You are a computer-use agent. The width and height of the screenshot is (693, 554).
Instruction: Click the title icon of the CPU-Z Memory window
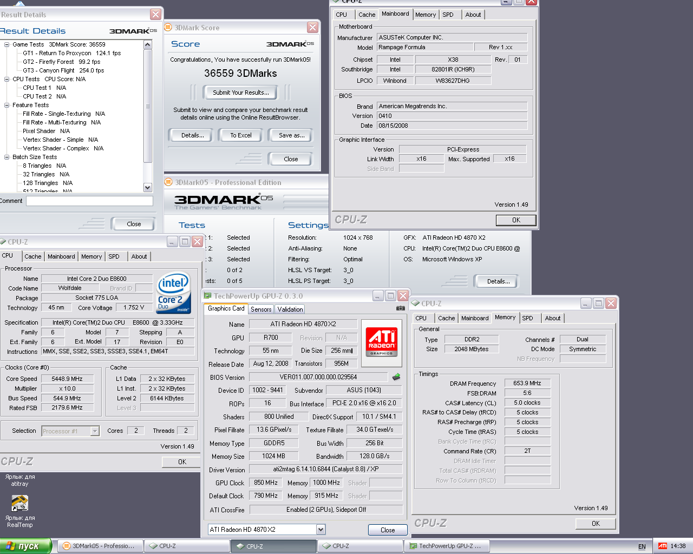416,304
